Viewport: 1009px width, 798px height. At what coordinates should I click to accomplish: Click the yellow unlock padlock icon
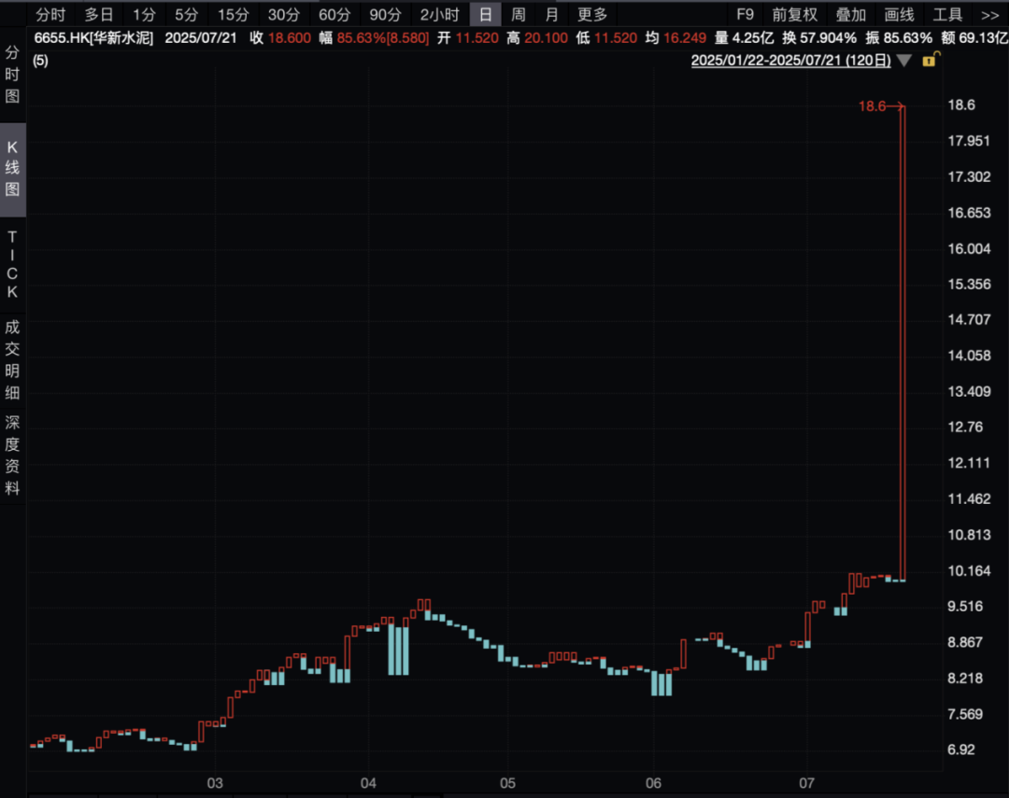tap(930, 61)
